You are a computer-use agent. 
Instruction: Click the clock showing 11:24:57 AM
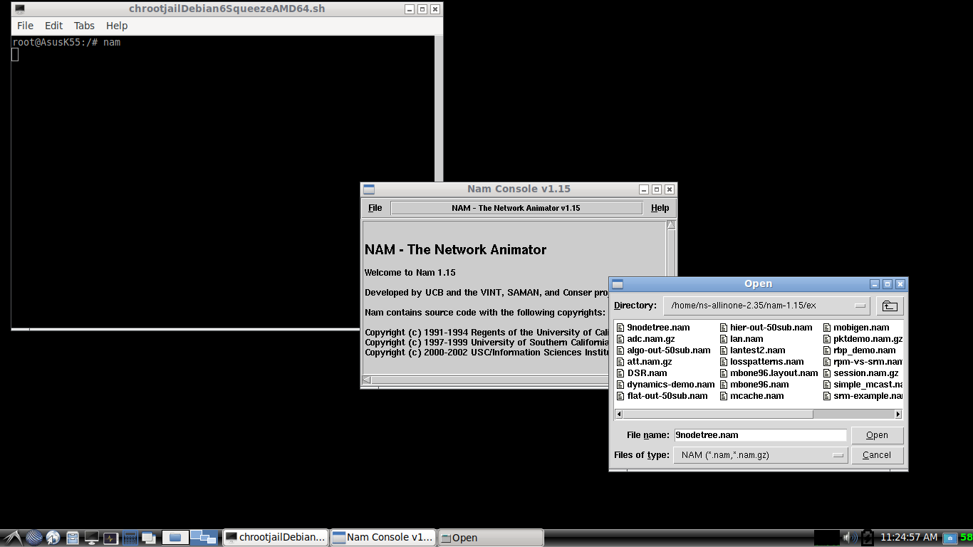909,537
